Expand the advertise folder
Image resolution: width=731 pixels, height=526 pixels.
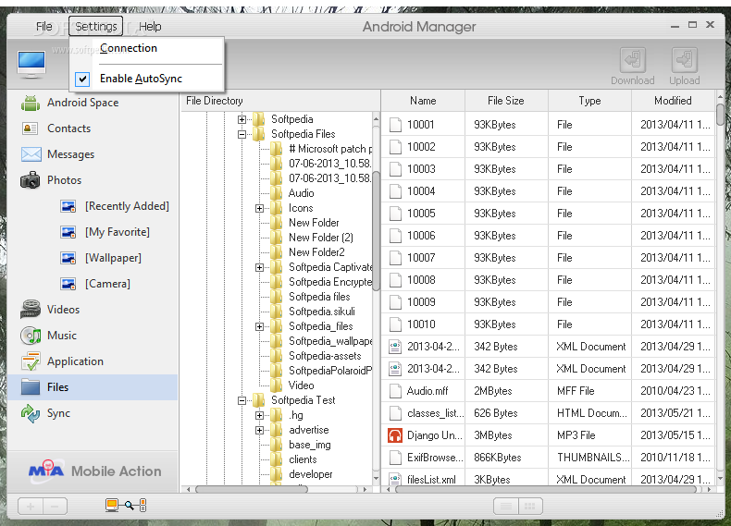tap(259, 430)
